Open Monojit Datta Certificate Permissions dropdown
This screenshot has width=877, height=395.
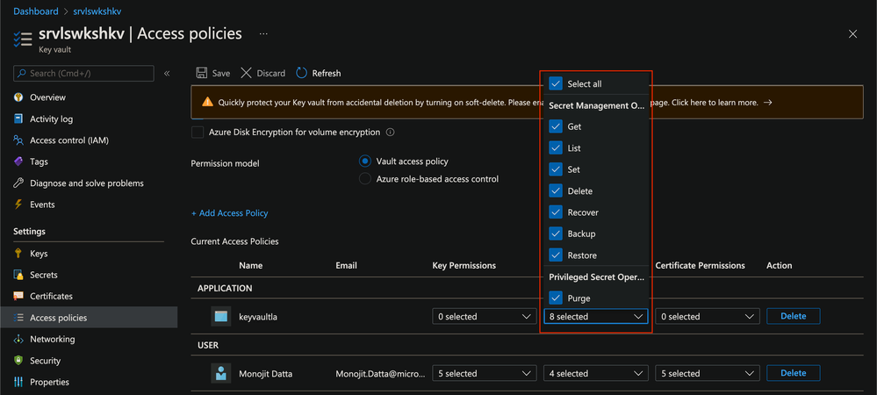point(708,373)
